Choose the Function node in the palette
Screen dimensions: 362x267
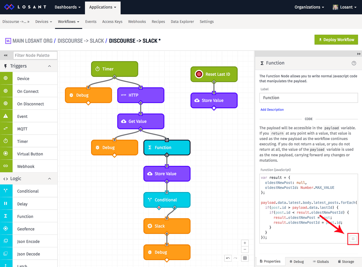(29, 216)
